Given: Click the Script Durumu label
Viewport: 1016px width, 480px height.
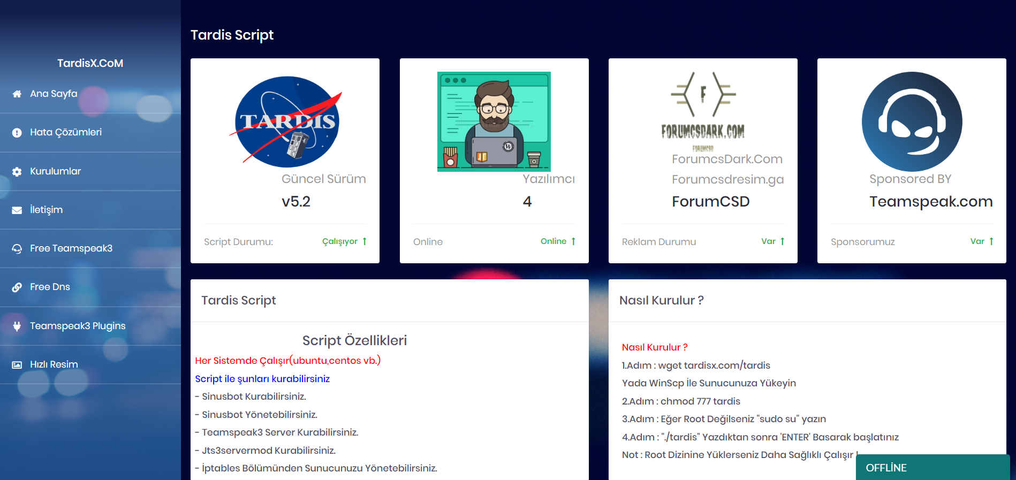Looking at the screenshot, I should 238,242.
